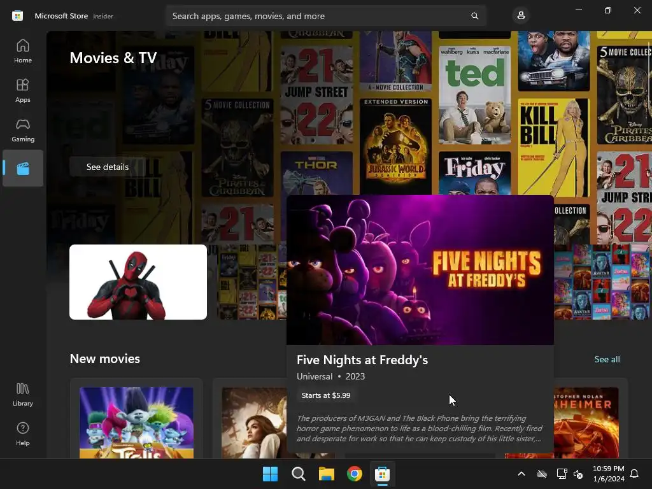
Task: Open the network display tray icon
Action: [x=562, y=474]
